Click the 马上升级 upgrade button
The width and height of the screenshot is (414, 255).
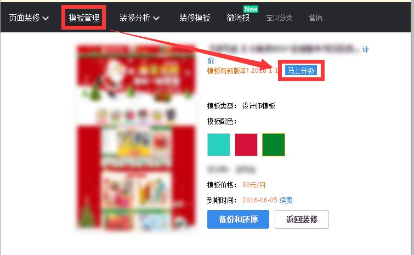tap(300, 71)
